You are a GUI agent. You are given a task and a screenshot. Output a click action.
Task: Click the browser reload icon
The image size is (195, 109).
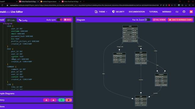(2, 5)
